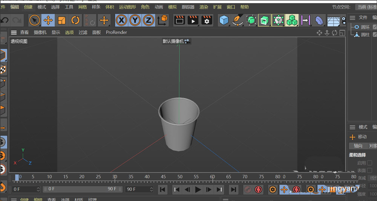
Task: Select the Rotate tool
Action: [x=75, y=20]
